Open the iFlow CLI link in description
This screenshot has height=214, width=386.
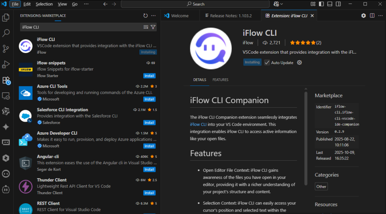(198, 125)
